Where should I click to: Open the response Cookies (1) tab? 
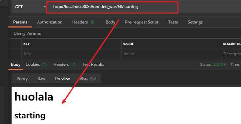tap(36, 64)
